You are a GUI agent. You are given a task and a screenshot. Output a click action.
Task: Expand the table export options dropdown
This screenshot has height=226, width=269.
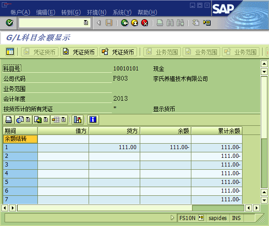(46, 119)
